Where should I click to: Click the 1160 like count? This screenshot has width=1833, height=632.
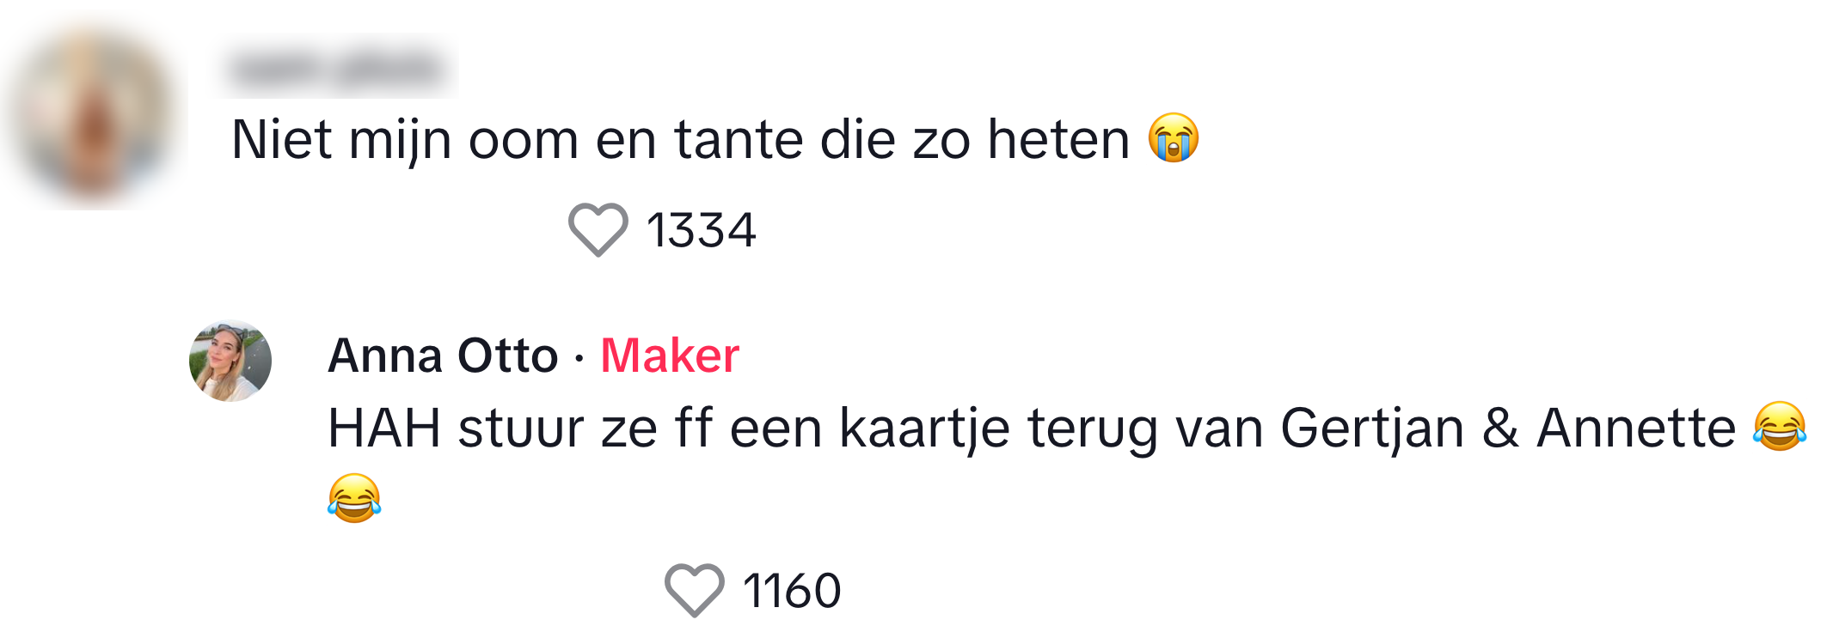[x=792, y=591]
